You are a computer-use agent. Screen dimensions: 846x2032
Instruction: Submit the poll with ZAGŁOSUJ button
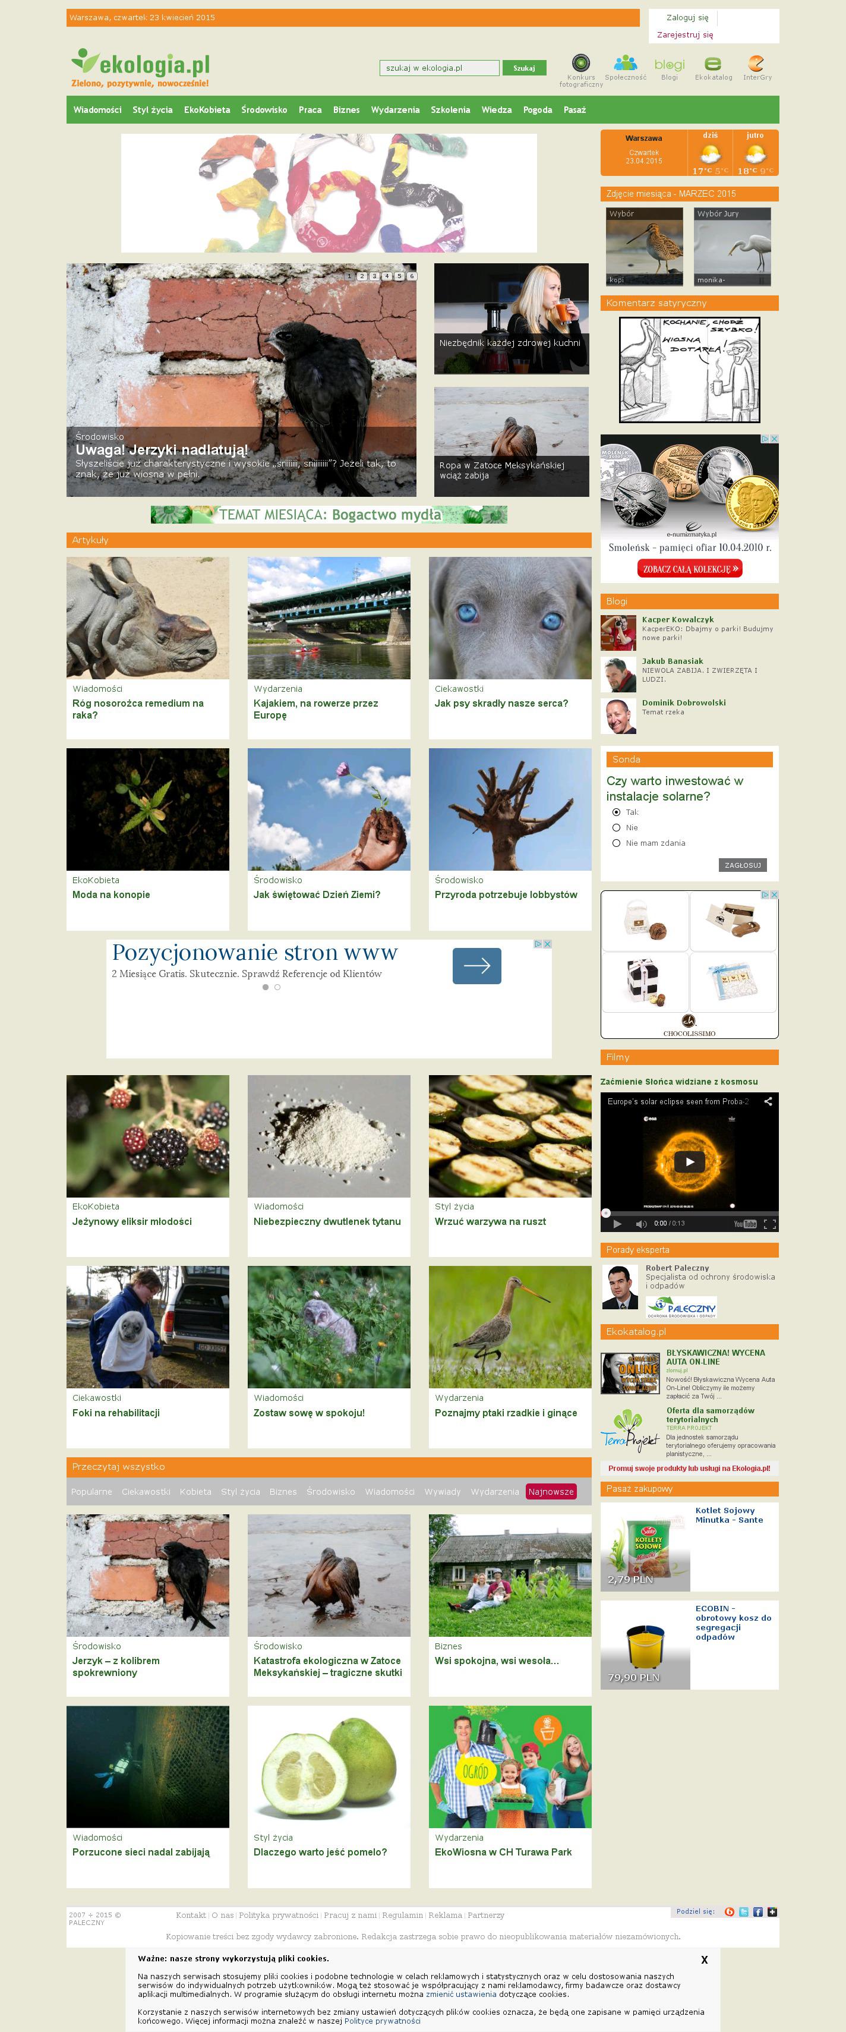tap(743, 865)
